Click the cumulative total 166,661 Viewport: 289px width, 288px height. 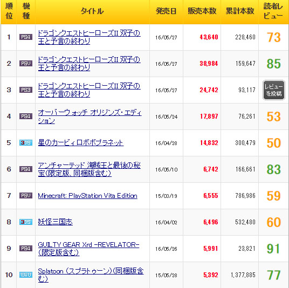[x=245, y=169]
